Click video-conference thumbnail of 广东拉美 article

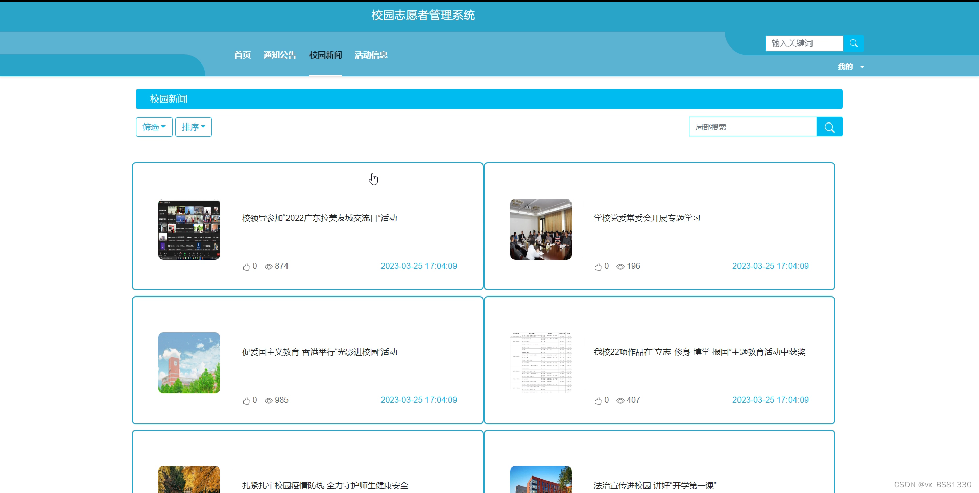point(189,229)
